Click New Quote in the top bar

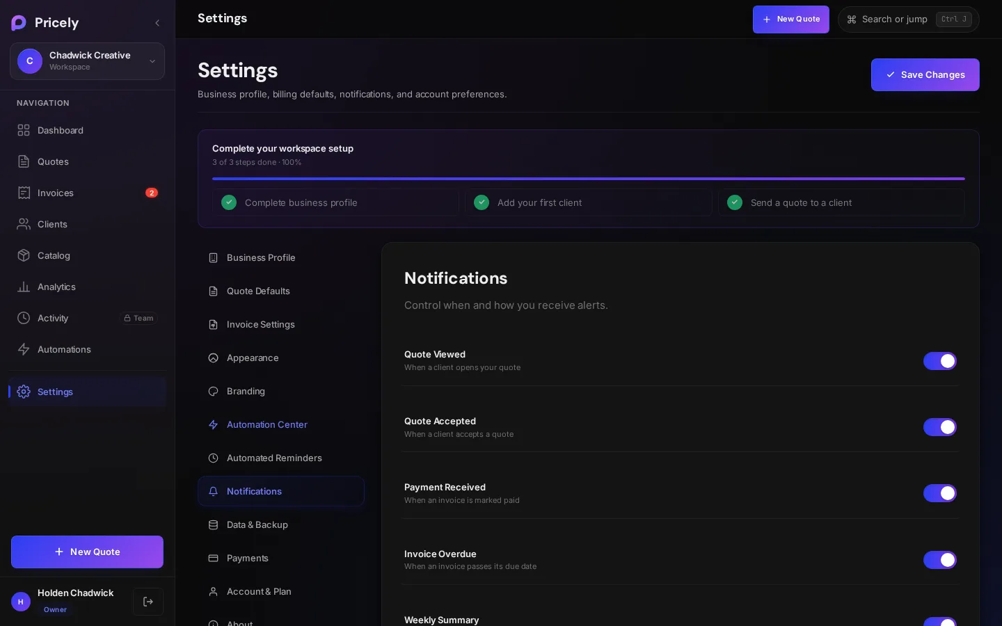791,19
